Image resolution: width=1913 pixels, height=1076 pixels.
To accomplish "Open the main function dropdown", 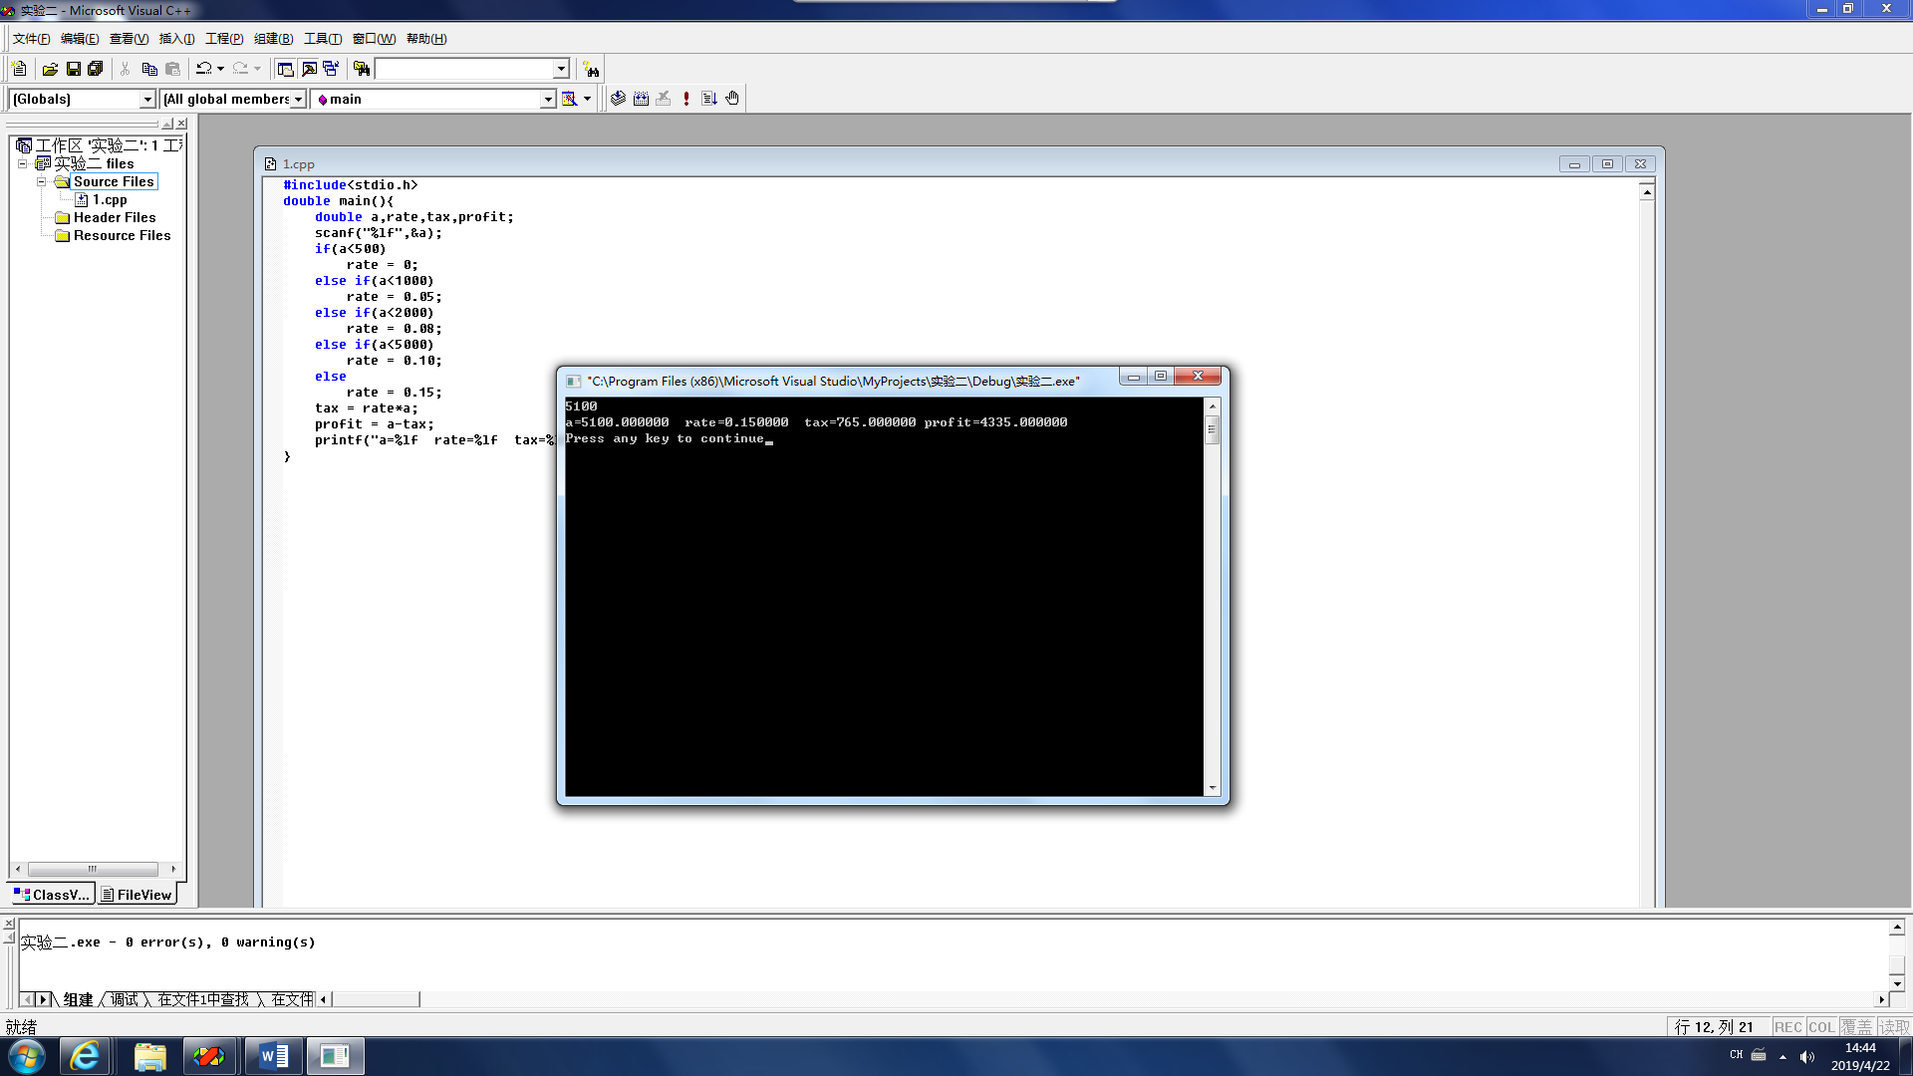I will click(x=547, y=99).
